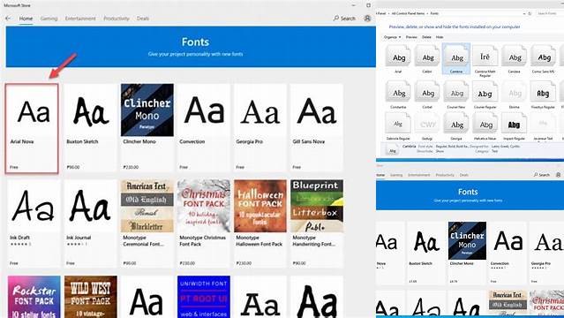
Task: Click the back arrow in Microsoft Store
Action: pos(8,18)
